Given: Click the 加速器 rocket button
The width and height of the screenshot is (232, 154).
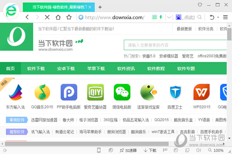Looking at the screenshot, I should [128, 150].
